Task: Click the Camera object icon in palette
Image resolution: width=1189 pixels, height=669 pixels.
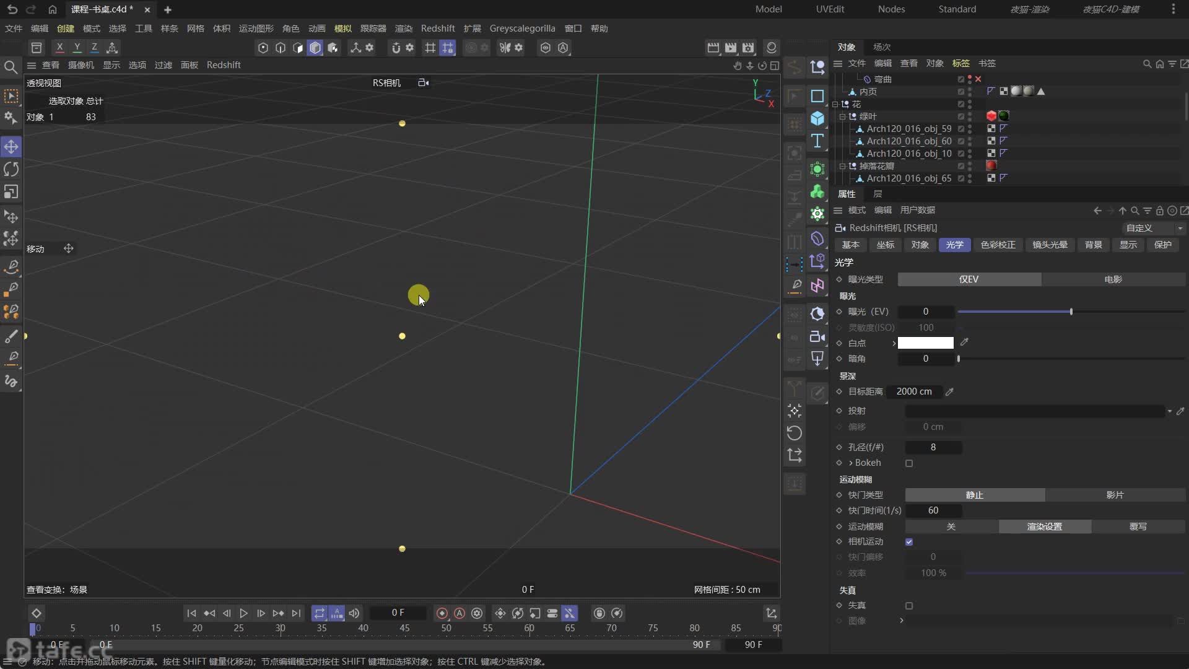Action: click(x=817, y=336)
